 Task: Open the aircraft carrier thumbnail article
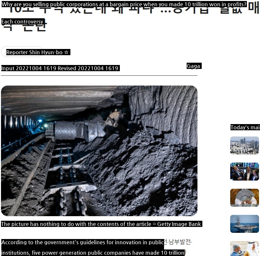click(244, 224)
